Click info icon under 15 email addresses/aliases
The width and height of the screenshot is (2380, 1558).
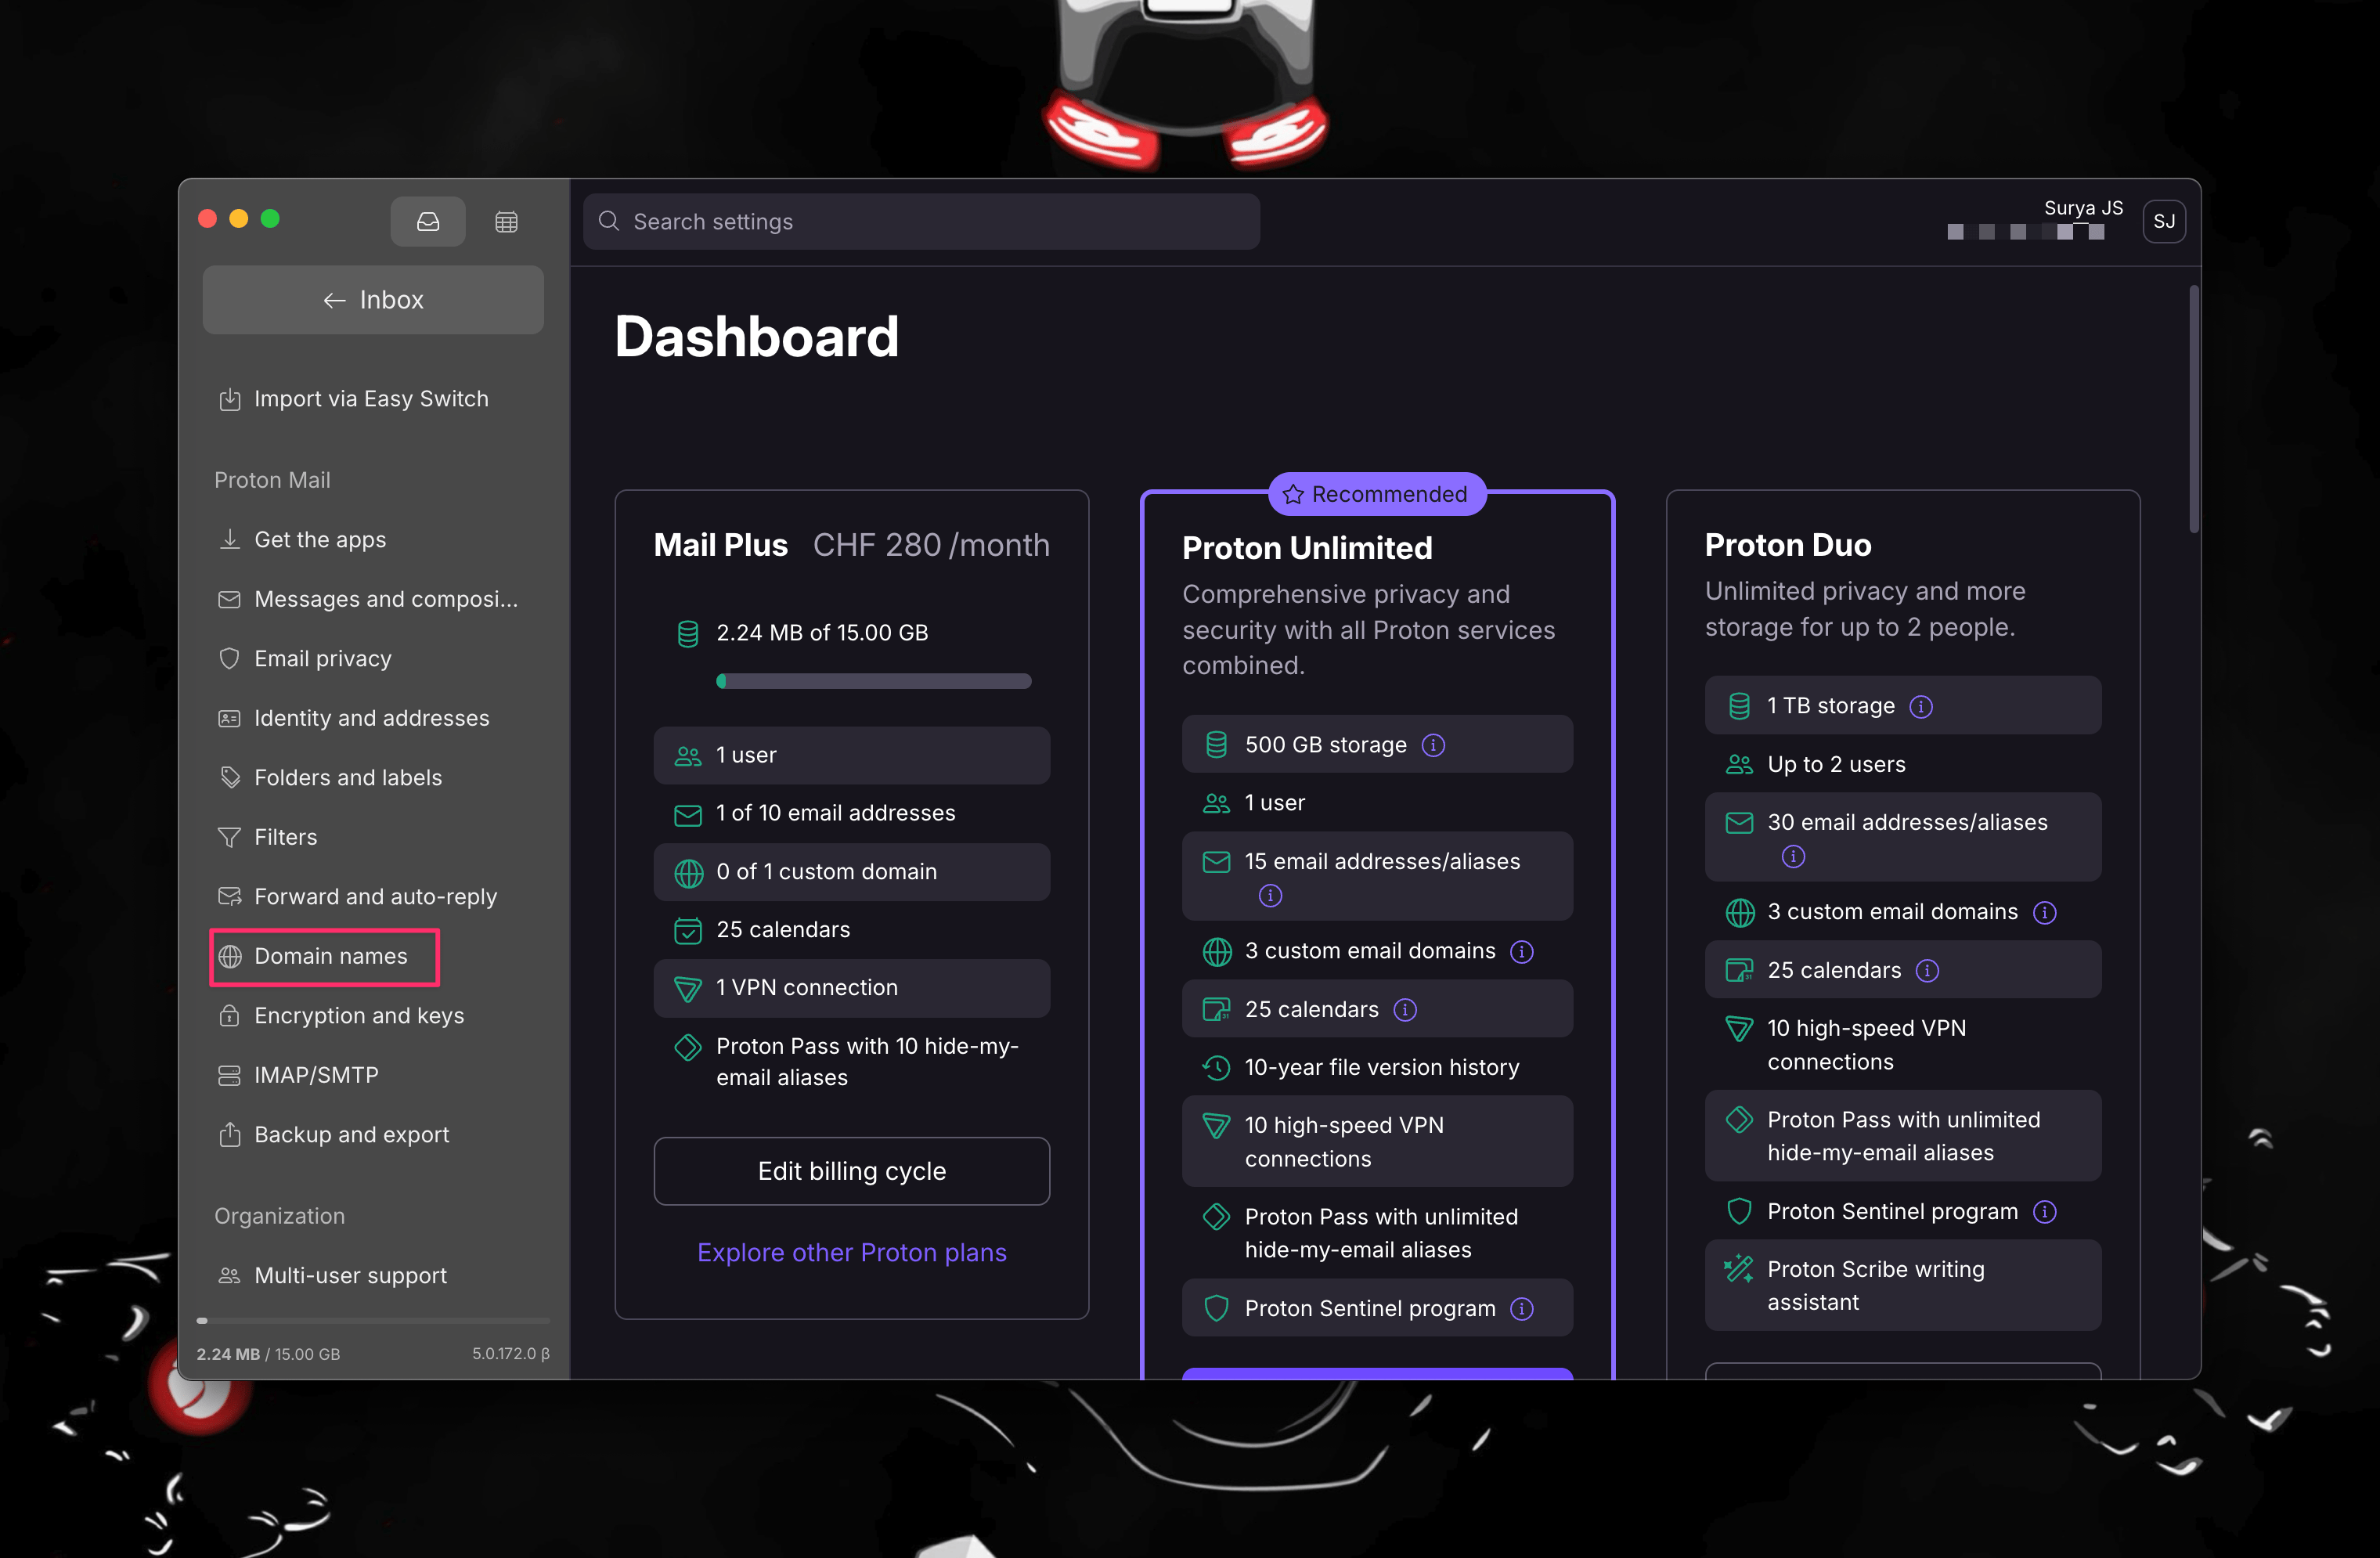[1270, 896]
